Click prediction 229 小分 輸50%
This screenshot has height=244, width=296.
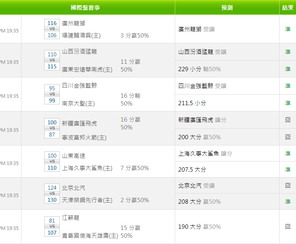point(199,69)
